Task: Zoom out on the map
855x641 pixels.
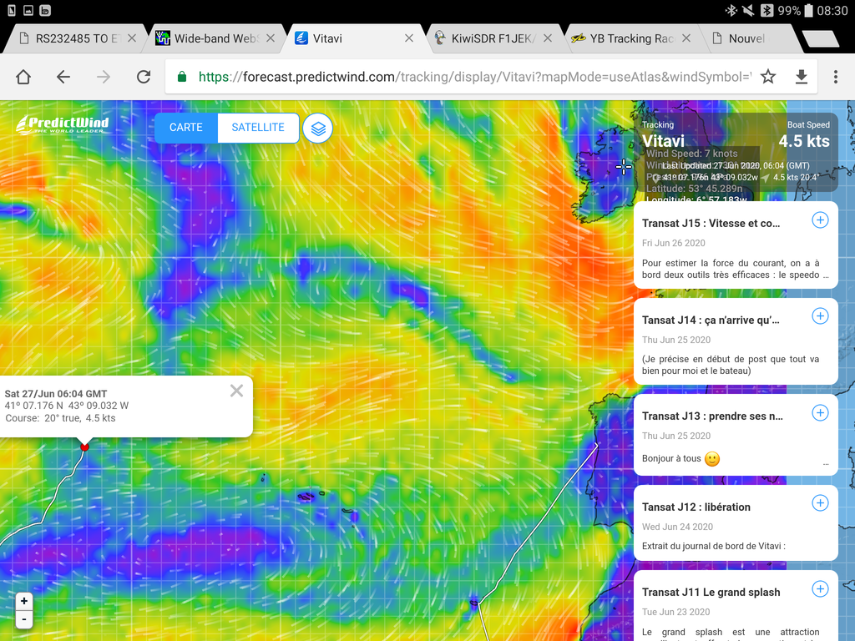Action: (x=24, y=619)
